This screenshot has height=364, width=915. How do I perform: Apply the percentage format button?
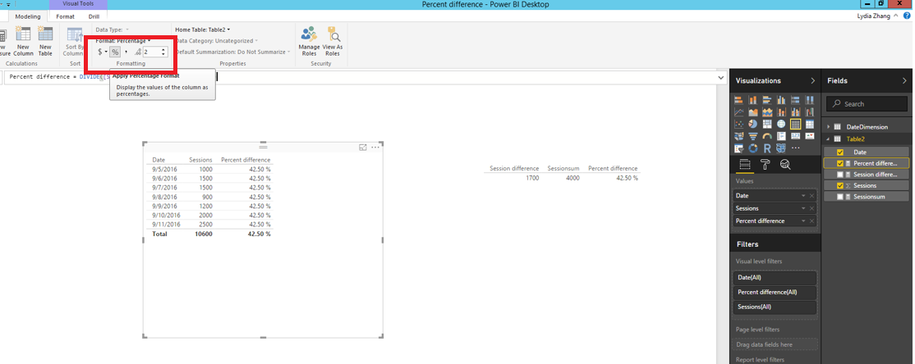pyautogui.click(x=115, y=52)
